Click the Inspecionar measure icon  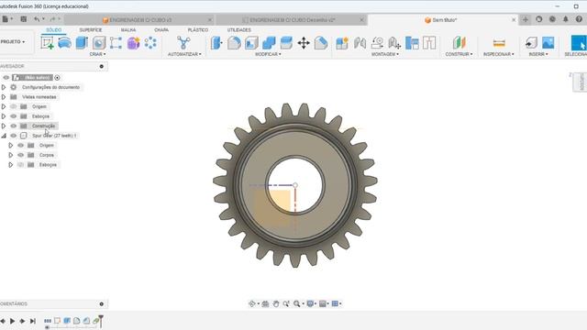pyautogui.click(x=499, y=43)
